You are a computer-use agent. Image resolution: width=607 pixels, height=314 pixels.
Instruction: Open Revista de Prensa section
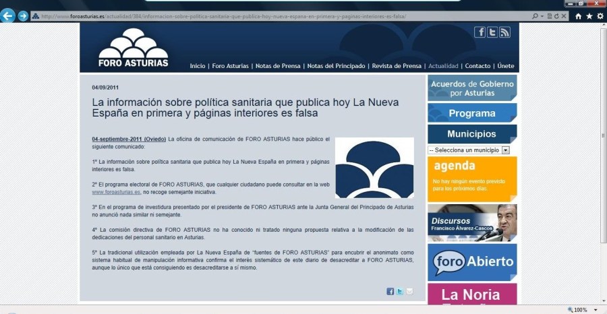(x=397, y=66)
